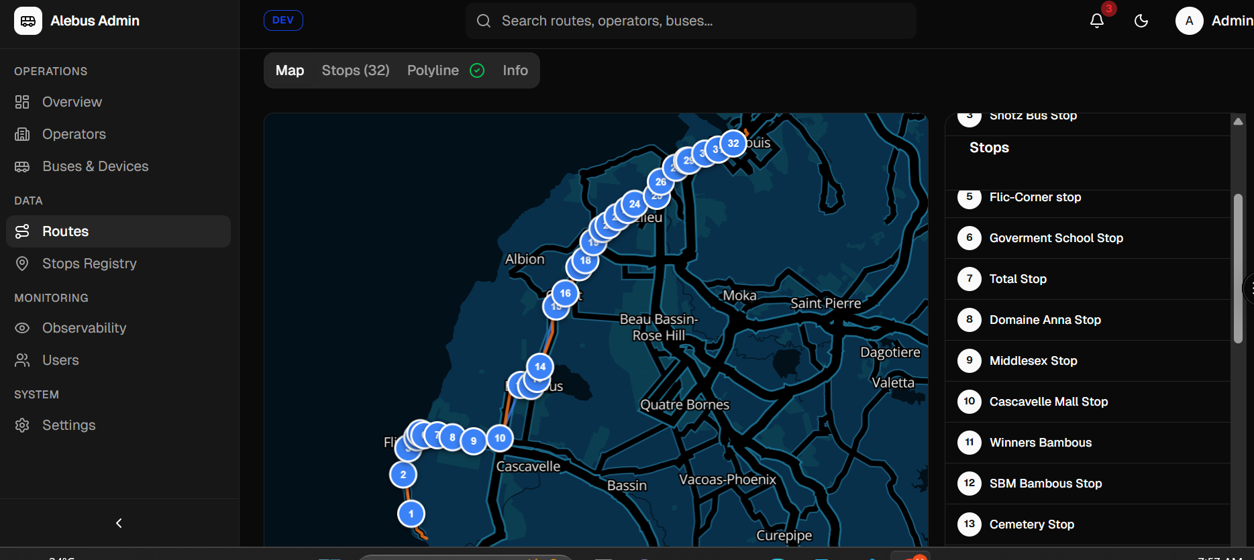Click map marker 1
The height and width of the screenshot is (560, 1254).
click(411, 514)
